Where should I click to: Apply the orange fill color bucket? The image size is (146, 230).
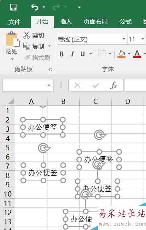[x=121, y=54]
